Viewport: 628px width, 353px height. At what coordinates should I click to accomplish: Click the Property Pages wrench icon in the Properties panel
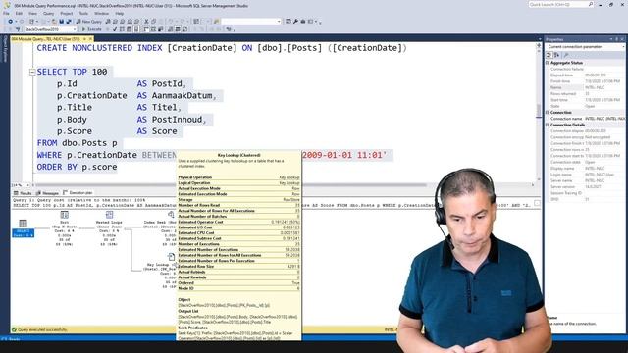click(x=566, y=55)
